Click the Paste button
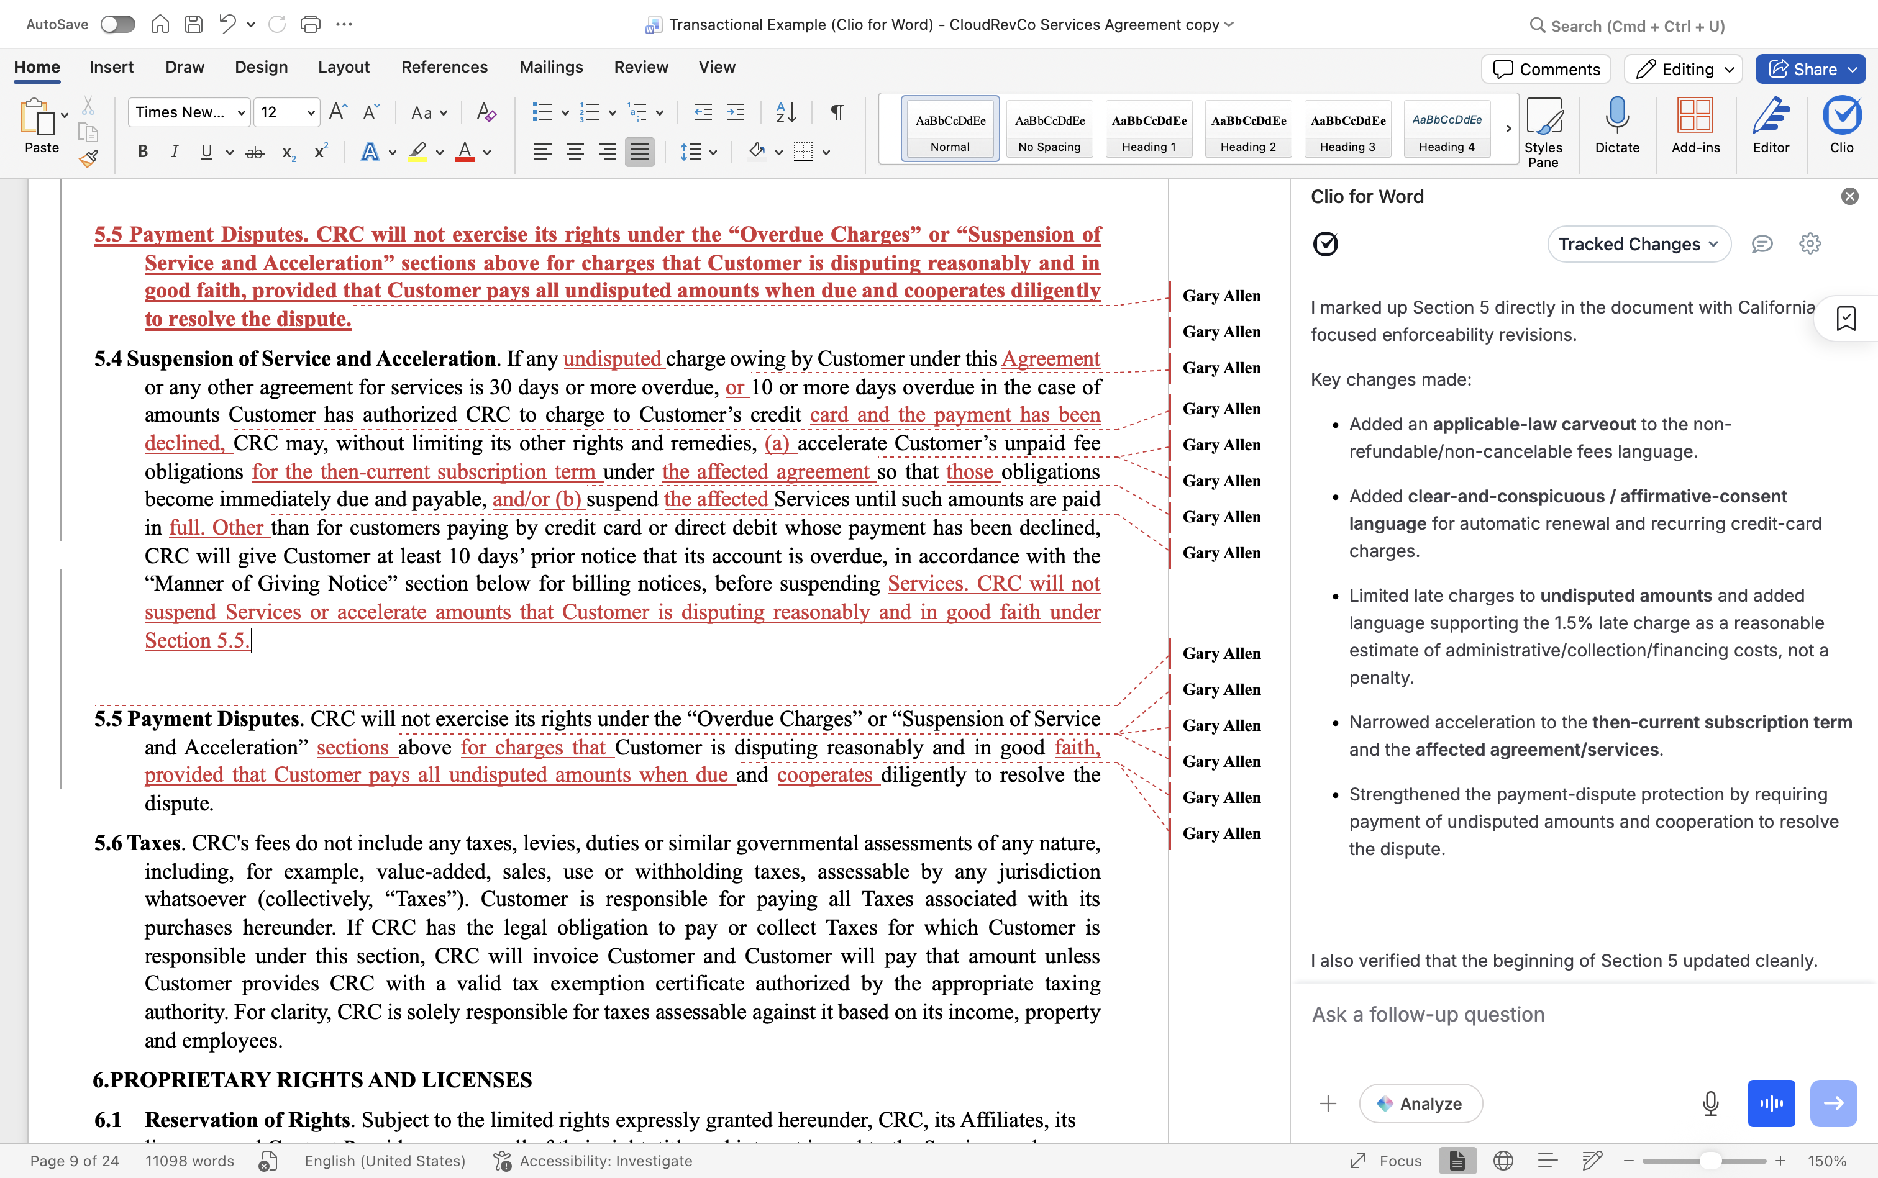Viewport: 1878px width, 1178px height. tap(41, 126)
